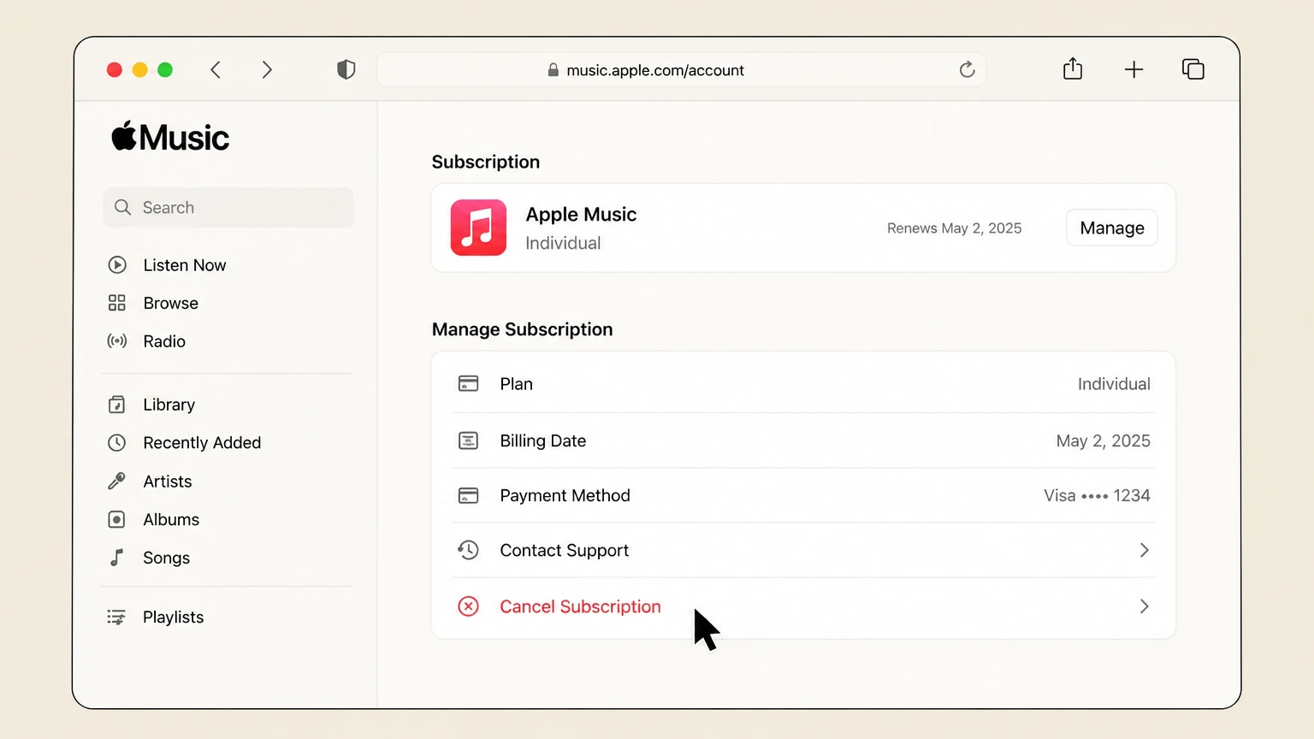Click the Songs music note icon

[117, 558]
